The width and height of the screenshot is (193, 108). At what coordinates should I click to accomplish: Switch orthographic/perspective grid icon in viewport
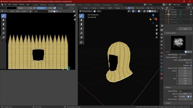point(157,37)
